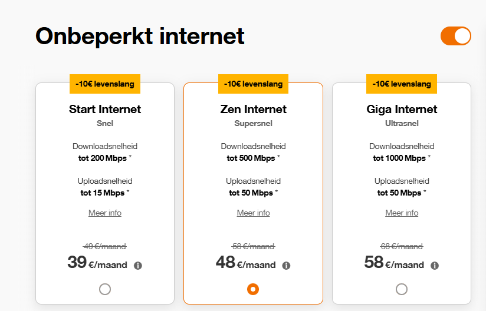This screenshot has height=311, width=486.
Task: Click the -10€ levenslang badge on Start Internet
Action: tap(105, 84)
